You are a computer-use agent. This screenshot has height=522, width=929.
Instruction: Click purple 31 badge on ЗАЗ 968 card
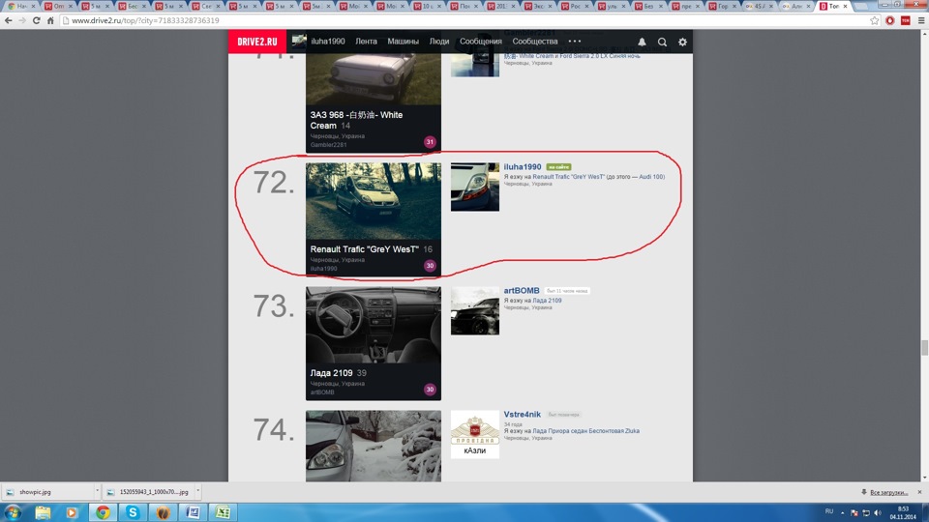click(430, 142)
